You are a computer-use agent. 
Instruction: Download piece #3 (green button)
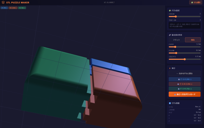[x=184, y=89]
